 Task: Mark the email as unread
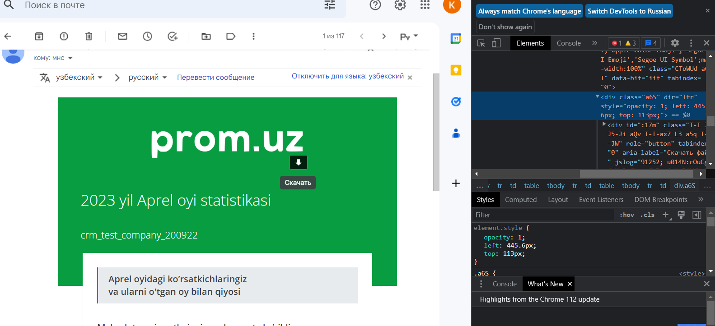tap(122, 36)
